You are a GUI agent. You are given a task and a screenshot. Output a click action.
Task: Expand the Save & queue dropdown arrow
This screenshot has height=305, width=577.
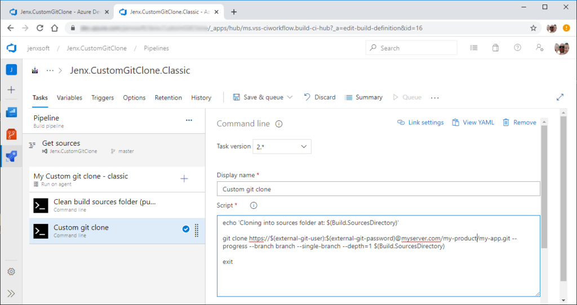click(x=290, y=97)
